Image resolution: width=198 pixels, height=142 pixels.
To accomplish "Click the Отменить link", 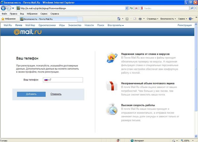I will (x=56, y=94).
